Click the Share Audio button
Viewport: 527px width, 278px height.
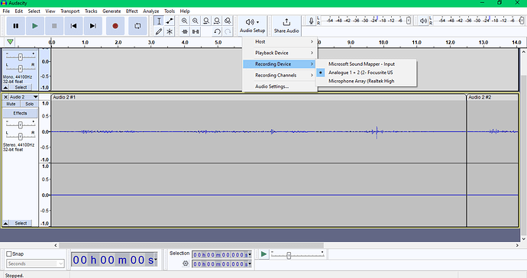286,26
